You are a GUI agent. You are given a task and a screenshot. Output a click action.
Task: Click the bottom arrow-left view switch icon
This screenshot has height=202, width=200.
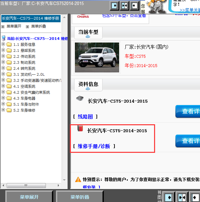coord(195,197)
